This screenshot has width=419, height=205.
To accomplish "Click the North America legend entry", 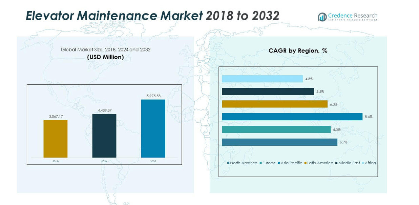I will tap(242, 163).
